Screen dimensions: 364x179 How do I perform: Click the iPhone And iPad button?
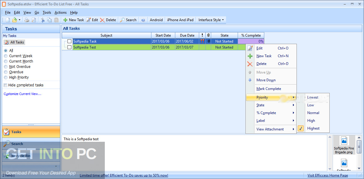click(180, 20)
